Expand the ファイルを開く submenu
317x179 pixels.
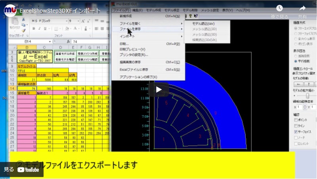pyautogui.click(x=148, y=23)
